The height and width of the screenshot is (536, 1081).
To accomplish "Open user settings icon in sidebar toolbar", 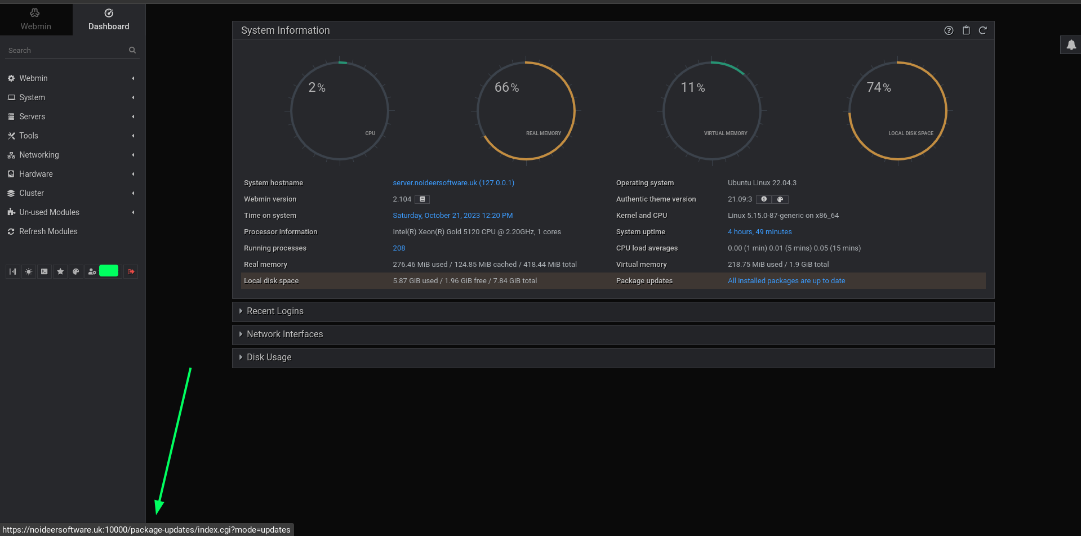I will point(92,271).
